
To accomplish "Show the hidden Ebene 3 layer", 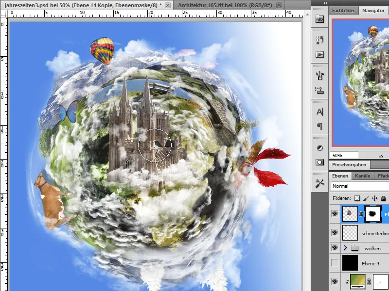I will coord(335,263).
